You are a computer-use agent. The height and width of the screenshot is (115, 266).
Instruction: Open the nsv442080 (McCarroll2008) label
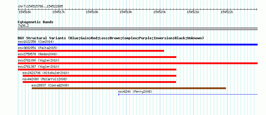tap(45, 79)
